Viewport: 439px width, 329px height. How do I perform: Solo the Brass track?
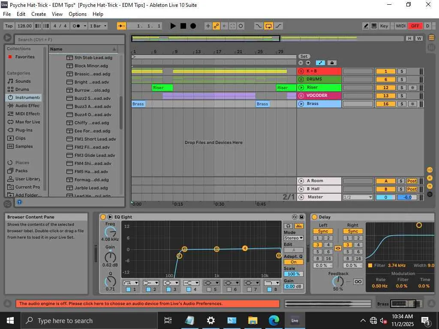pyautogui.click(x=401, y=104)
